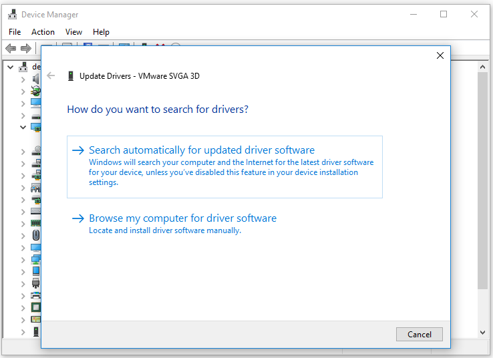
Task: Select the Network adapters icon with two monitors
Action: (35, 259)
